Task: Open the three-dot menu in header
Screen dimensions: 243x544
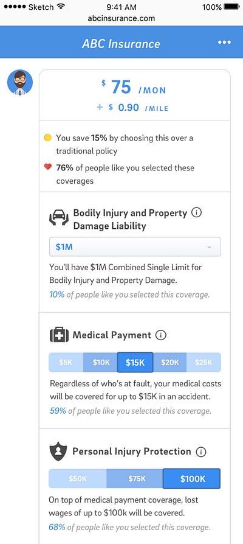Action: tap(224, 43)
